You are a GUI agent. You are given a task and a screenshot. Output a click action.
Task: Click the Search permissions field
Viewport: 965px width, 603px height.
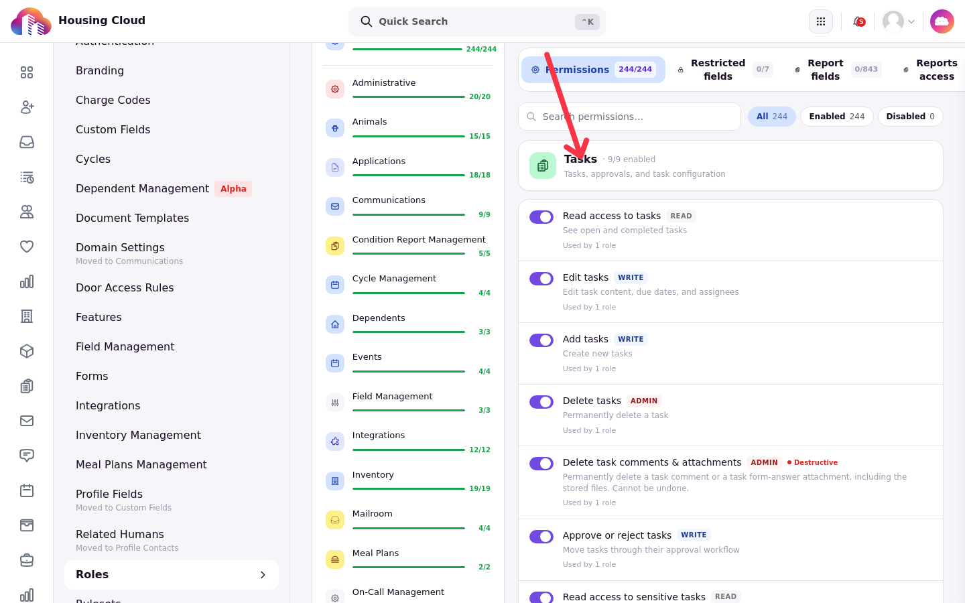630,117
